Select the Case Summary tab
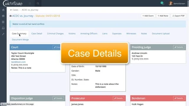 (x=19, y=34)
